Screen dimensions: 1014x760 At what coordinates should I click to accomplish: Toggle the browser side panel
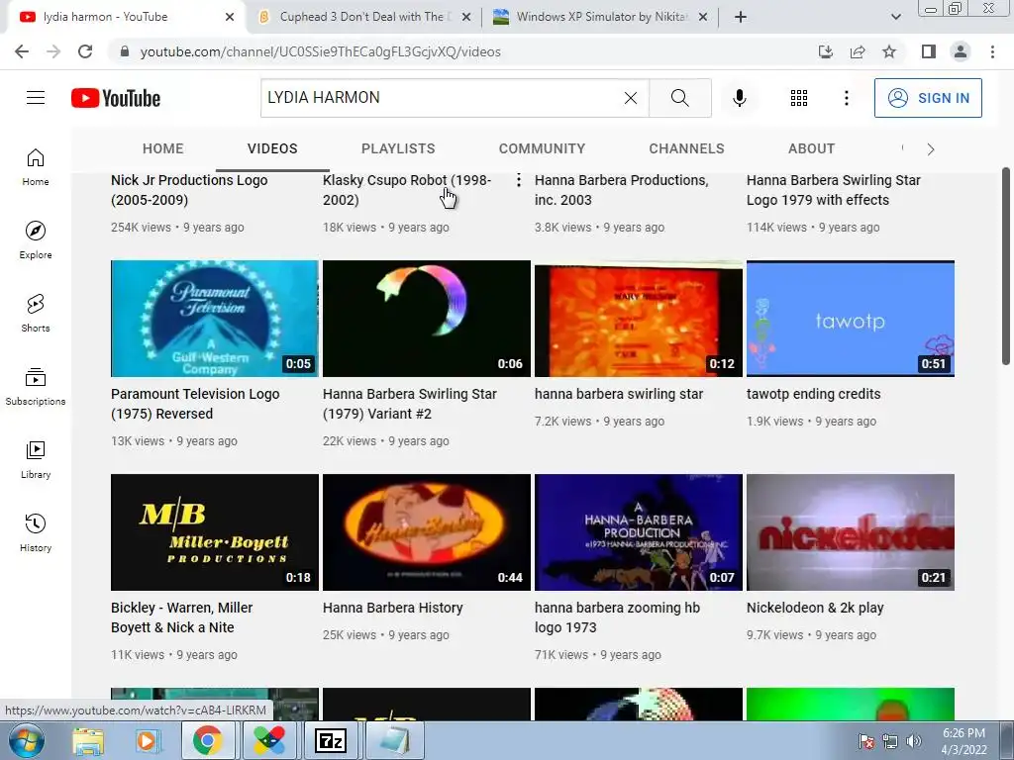click(x=929, y=51)
